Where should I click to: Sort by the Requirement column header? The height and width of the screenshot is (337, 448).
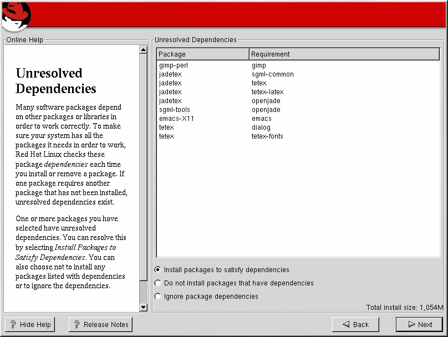pyautogui.click(x=344, y=54)
